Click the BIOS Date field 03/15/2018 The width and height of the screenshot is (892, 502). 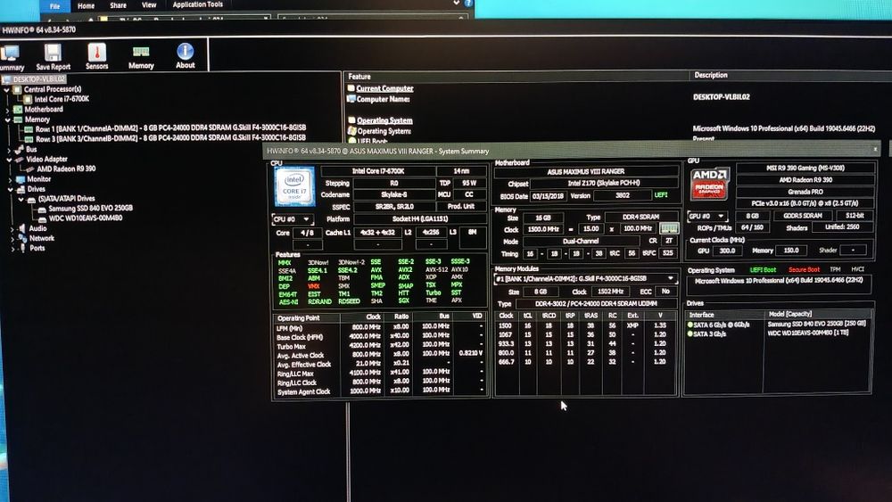(x=548, y=196)
